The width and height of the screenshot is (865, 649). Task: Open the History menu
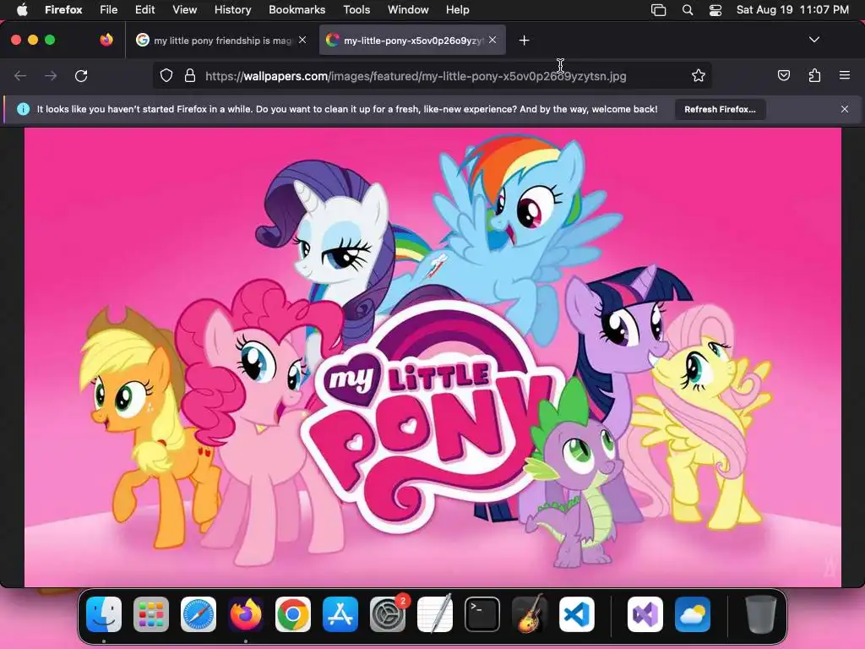pos(232,10)
